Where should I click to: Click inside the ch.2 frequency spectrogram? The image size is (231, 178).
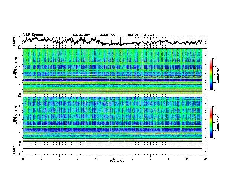pyautogui.click(x=112, y=119)
